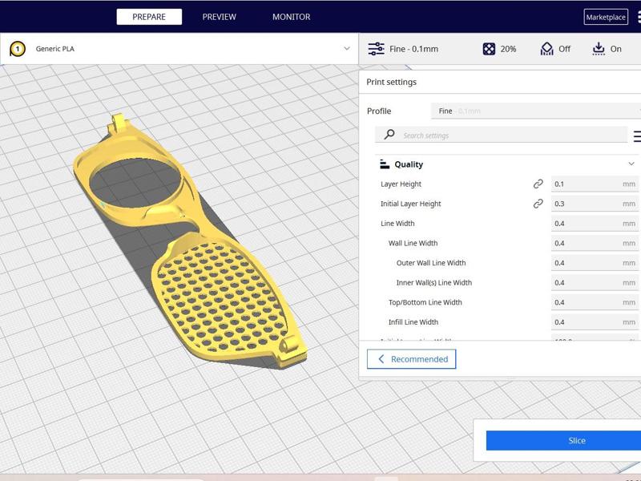Click the Top/Bottom Line Width label
Viewport: 641px width, 481px height.
425,302
